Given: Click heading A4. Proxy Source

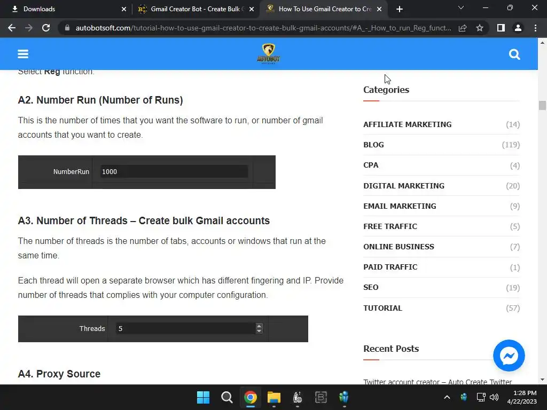Looking at the screenshot, I should tap(59, 374).
